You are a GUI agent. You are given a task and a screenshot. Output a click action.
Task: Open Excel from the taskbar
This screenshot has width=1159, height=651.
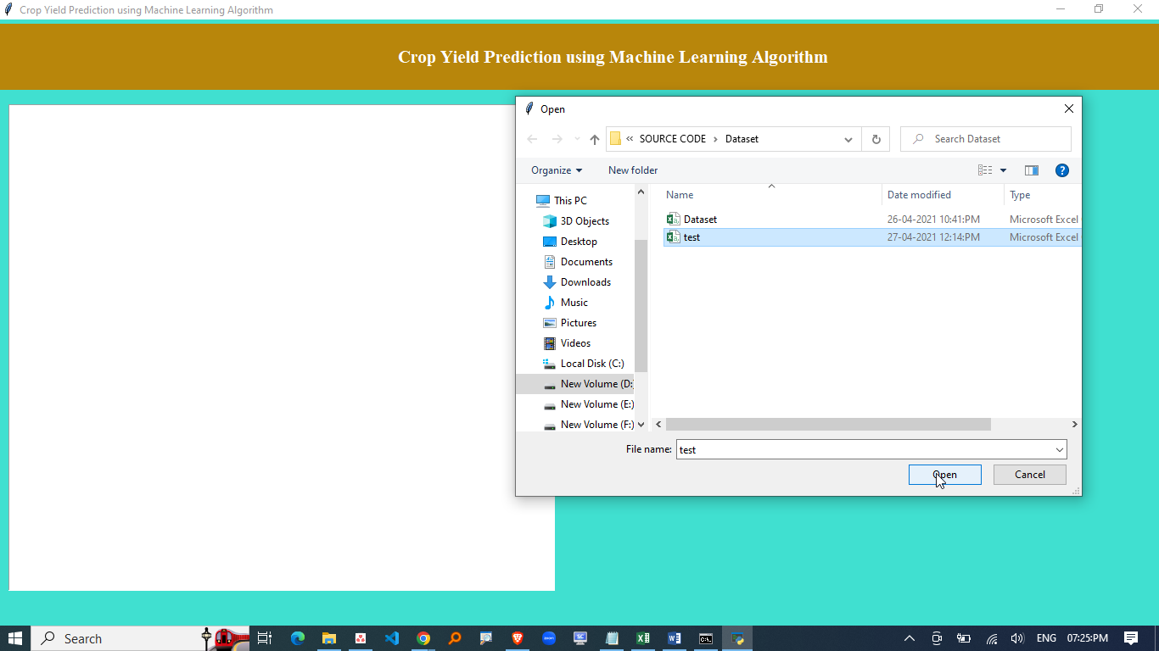pyautogui.click(x=643, y=638)
